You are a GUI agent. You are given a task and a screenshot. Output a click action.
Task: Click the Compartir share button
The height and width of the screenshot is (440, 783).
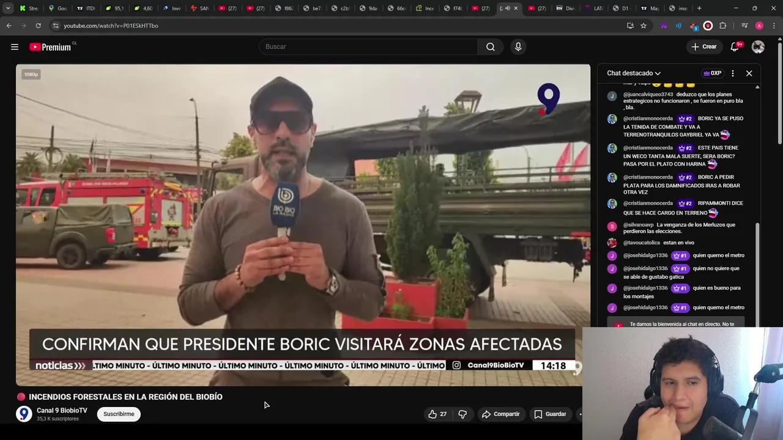click(x=500, y=414)
